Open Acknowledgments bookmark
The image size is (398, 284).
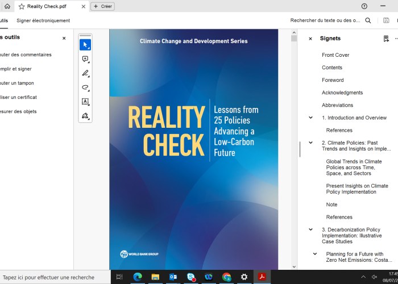coord(342,93)
